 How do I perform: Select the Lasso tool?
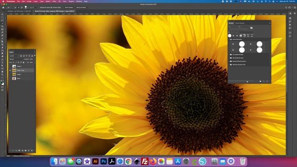pos(2,20)
